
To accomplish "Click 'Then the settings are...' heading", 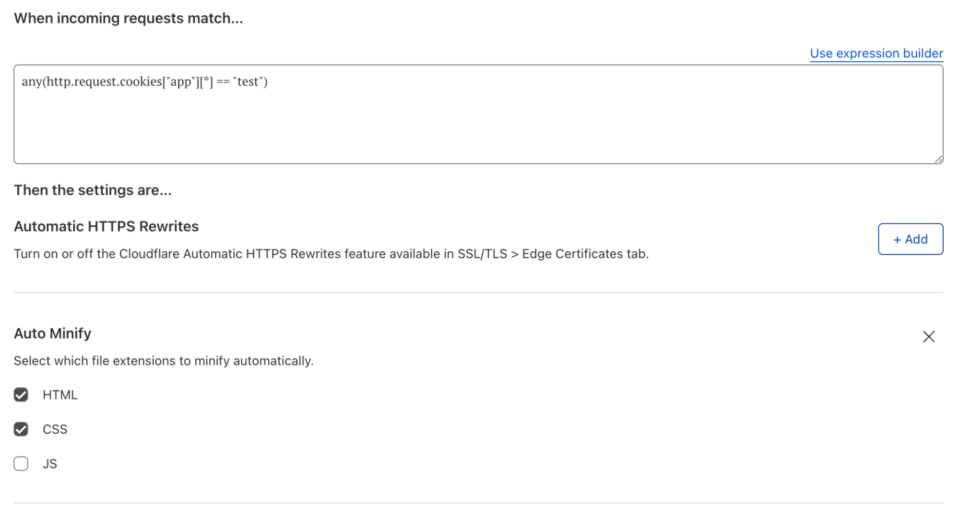I will coord(93,190).
